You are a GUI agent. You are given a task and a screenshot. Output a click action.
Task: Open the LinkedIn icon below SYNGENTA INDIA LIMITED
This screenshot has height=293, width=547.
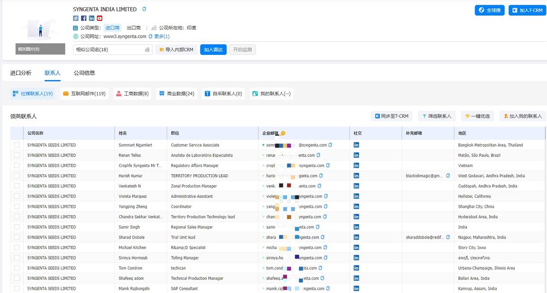pyautogui.click(x=92, y=18)
